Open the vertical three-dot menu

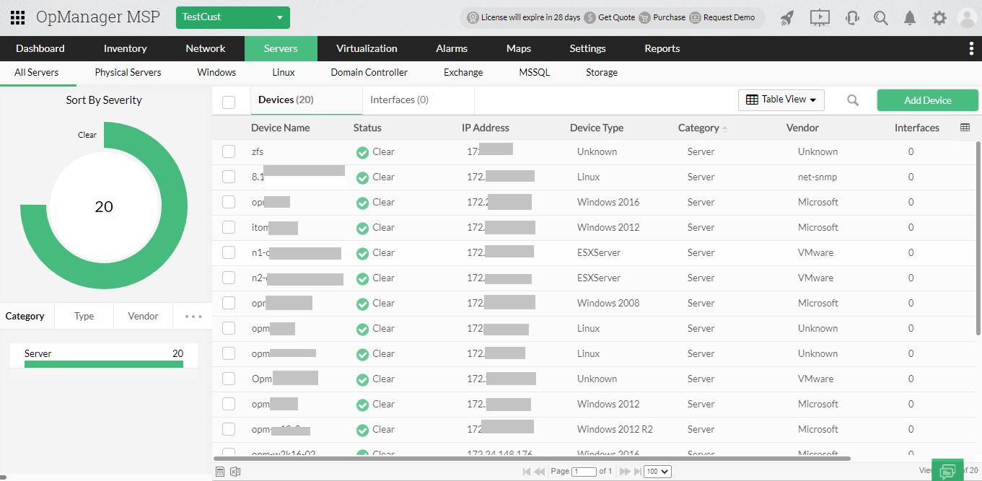[x=971, y=48]
